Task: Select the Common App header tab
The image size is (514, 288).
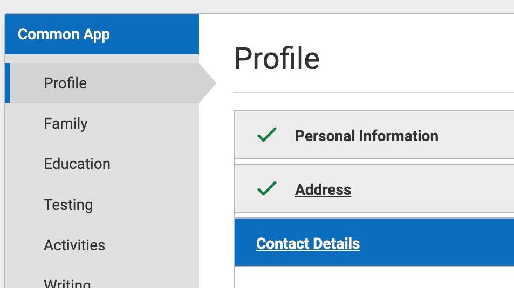Action: click(64, 34)
